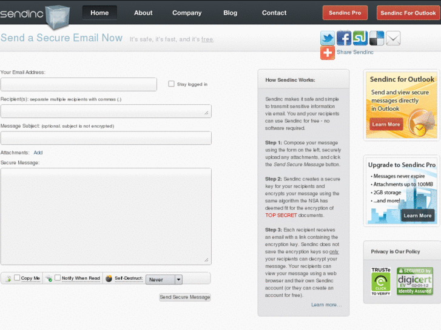Click the Sendinc for Outlook banner title
Image resolution: width=441 pixels, height=330 pixels.
pyautogui.click(x=402, y=79)
